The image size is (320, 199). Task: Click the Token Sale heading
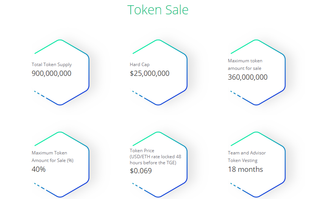point(158,10)
